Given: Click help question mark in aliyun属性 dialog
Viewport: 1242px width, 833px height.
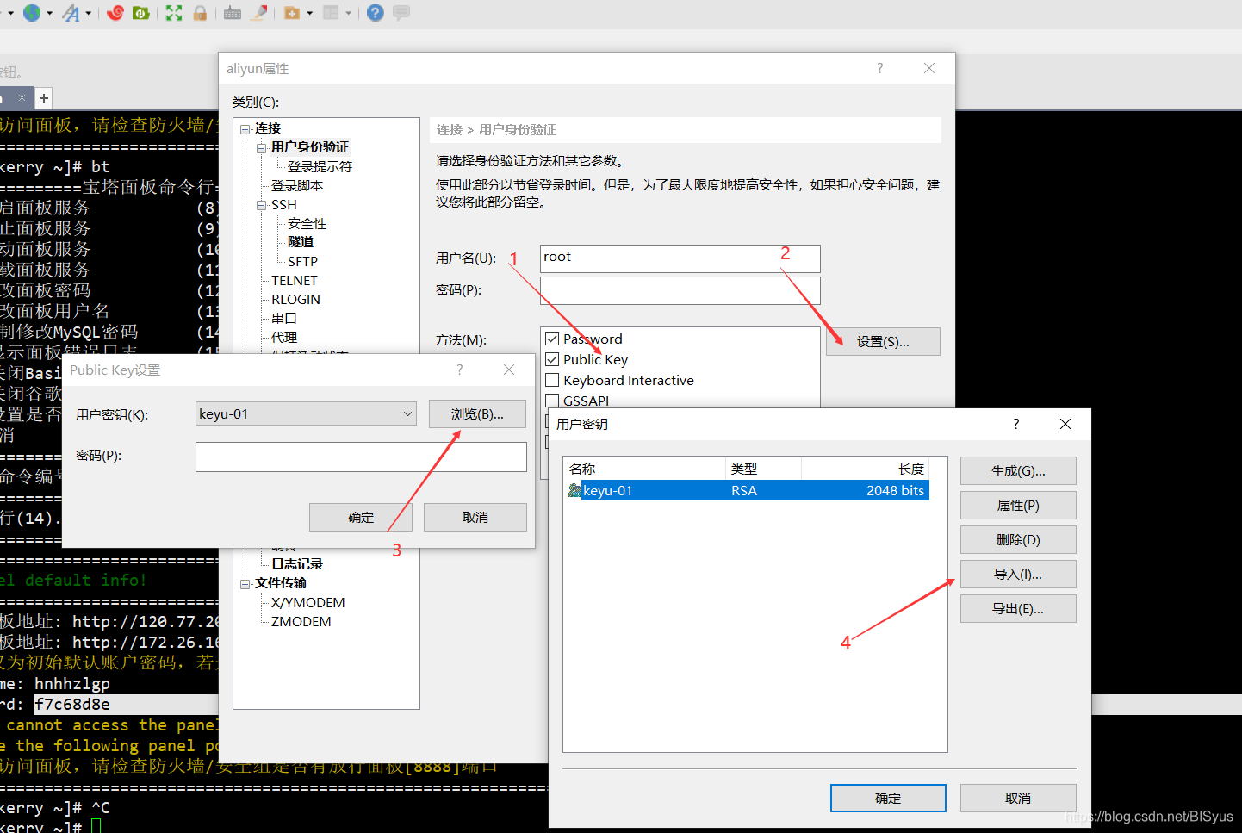Looking at the screenshot, I should [879, 68].
